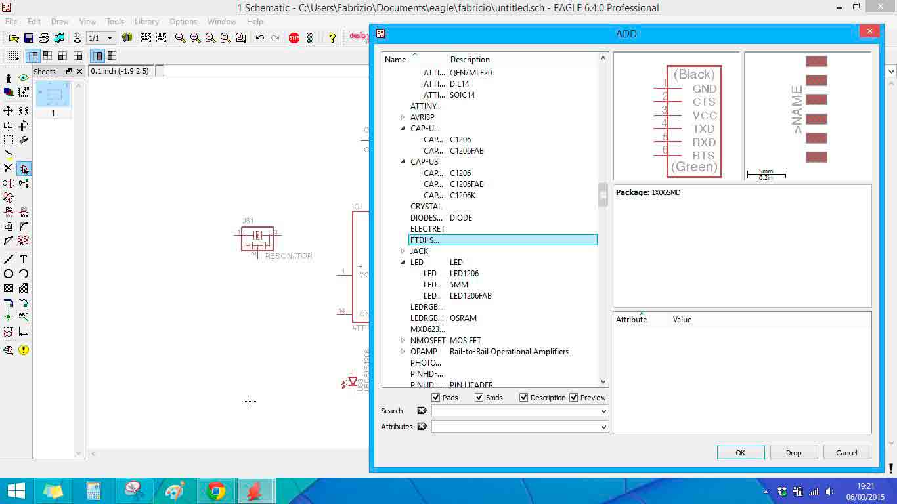Click the OK button
The height and width of the screenshot is (504, 897).
[741, 453]
